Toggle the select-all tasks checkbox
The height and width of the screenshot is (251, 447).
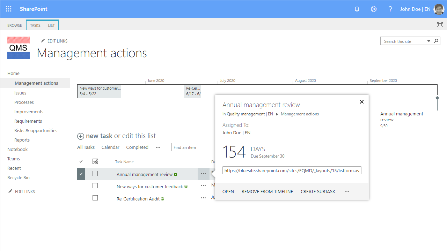[95, 161]
